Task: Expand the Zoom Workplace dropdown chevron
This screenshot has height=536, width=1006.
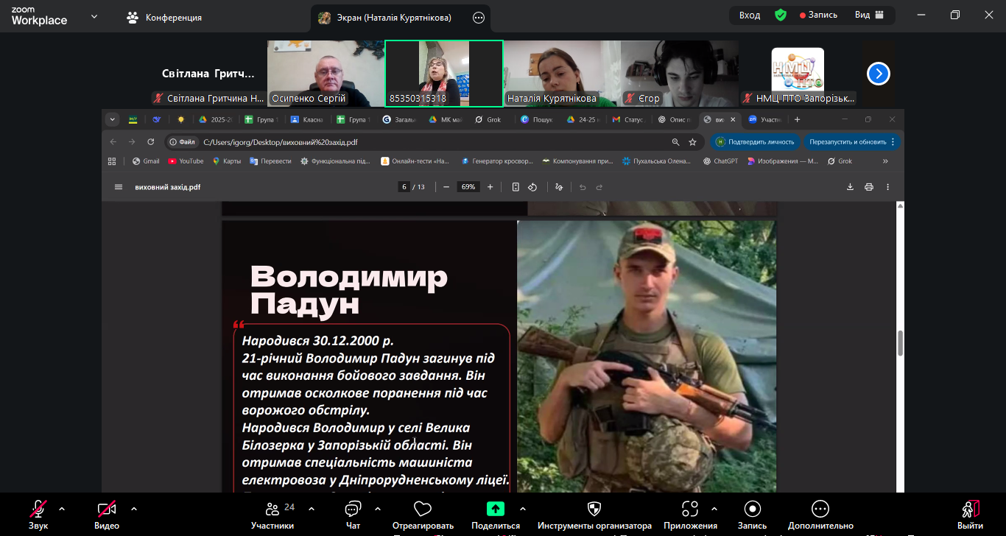Action: click(x=94, y=16)
